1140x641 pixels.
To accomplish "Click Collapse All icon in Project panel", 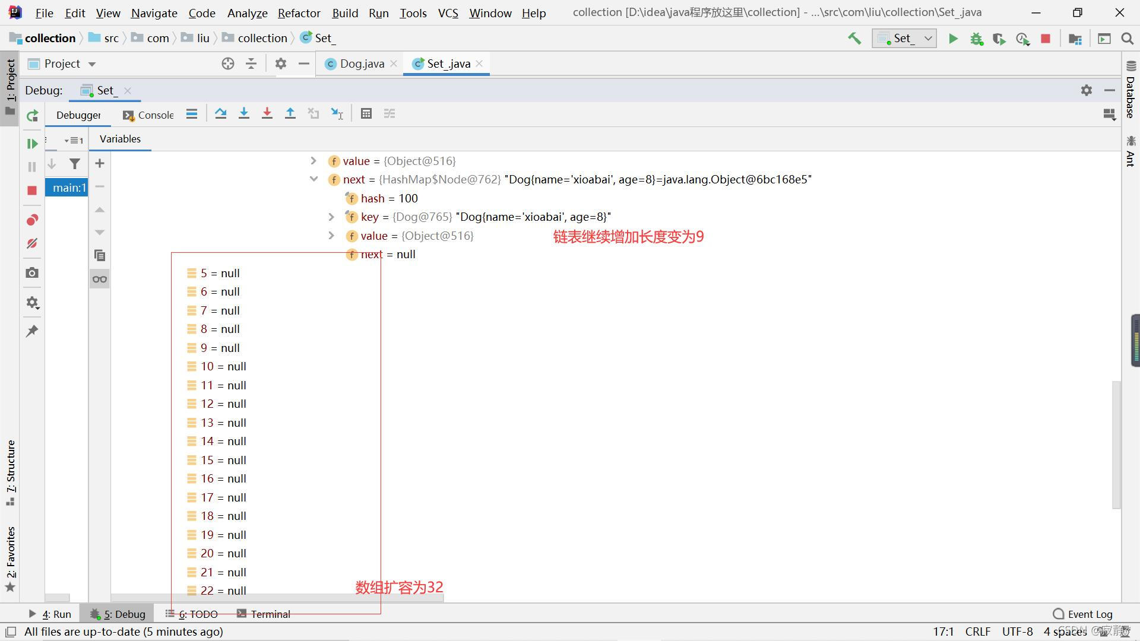I will tap(251, 64).
